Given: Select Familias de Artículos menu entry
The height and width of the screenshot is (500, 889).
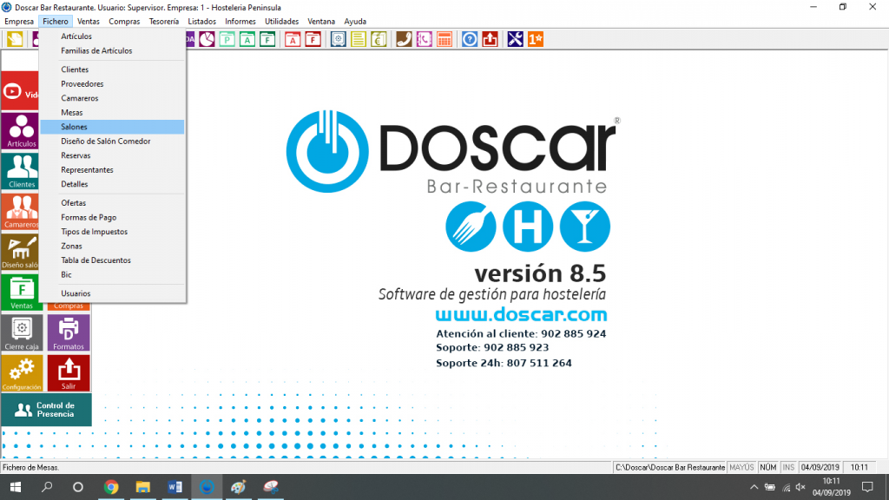Looking at the screenshot, I should coord(112,50).
